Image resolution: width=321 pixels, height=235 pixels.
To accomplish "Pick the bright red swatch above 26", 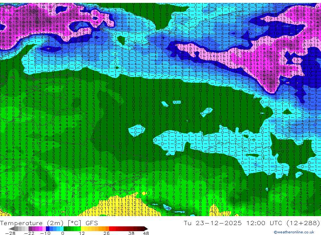I will [111, 229].
